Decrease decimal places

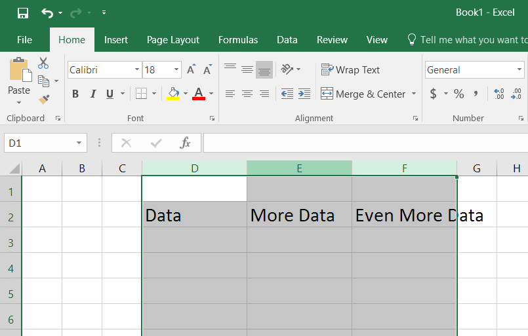[x=516, y=94]
